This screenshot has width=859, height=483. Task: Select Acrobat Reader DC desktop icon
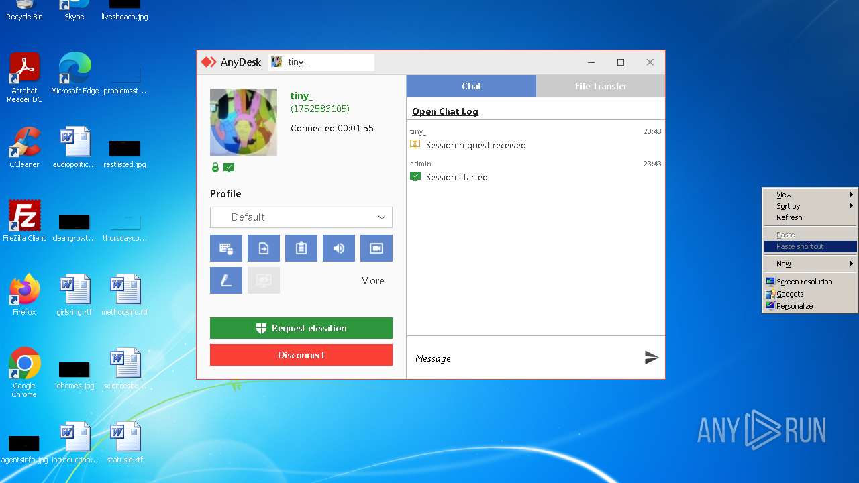click(24, 78)
